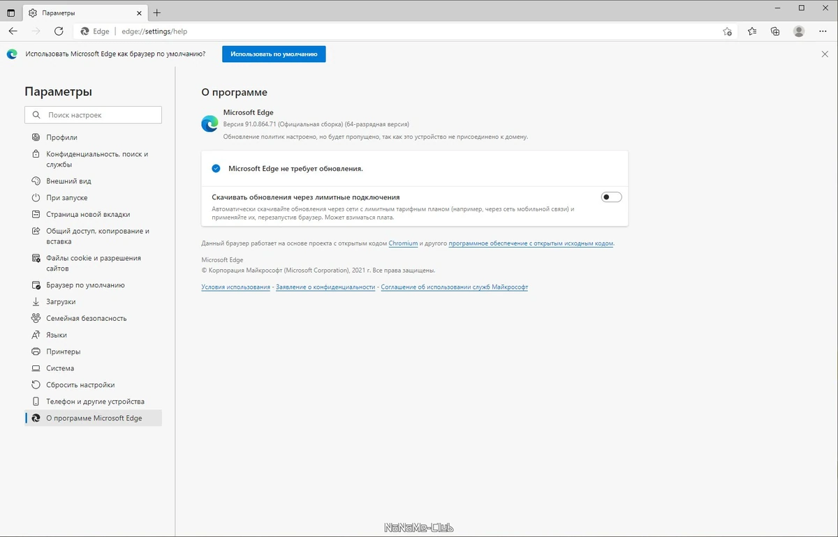
Task: Click 'Microsoft Edge не требует обновления' text
Action: 295,169
